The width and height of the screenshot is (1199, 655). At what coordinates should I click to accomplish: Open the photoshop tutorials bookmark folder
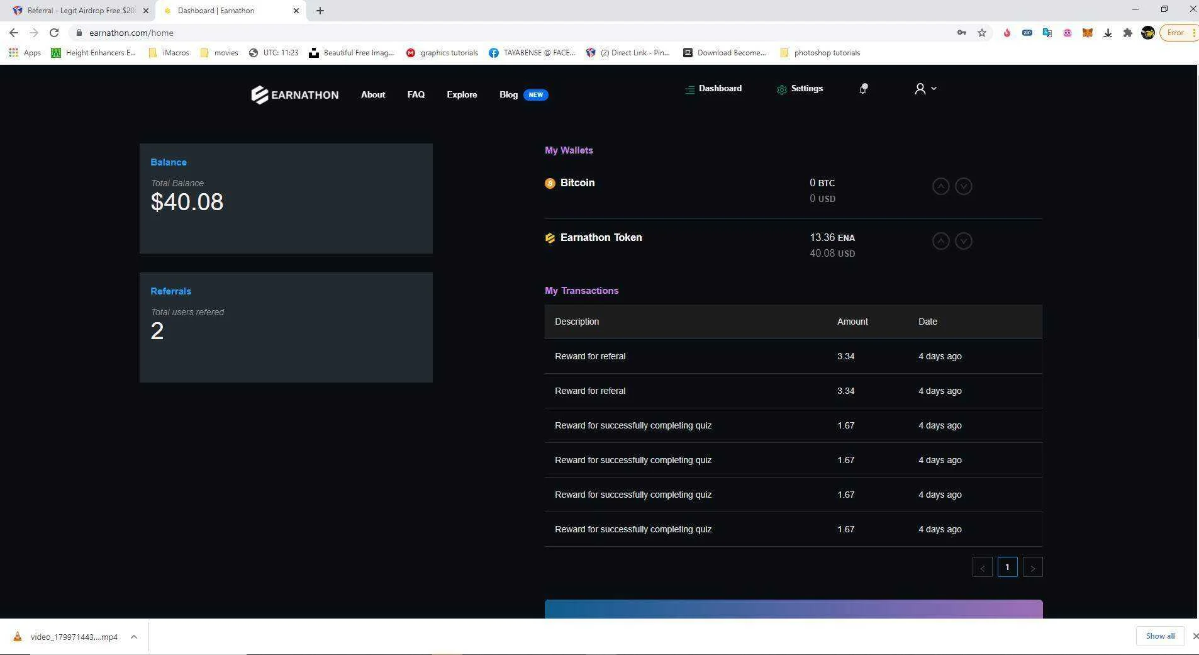click(820, 53)
